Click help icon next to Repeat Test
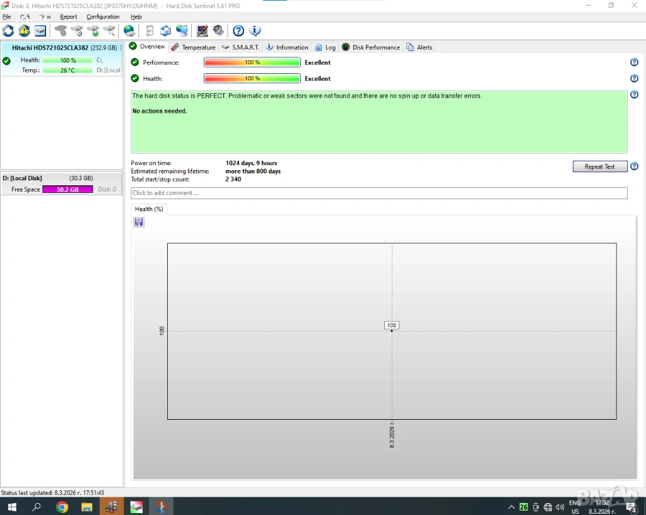The width and height of the screenshot is (646, 515). coord(634,166)
